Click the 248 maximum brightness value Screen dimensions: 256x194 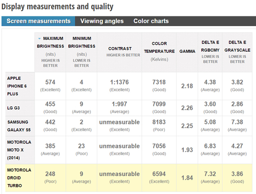coord(50,174)
